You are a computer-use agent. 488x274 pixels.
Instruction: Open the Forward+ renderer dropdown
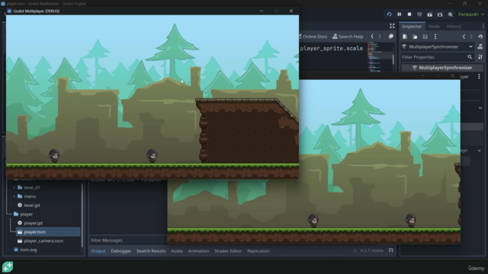click(x=471, y=14)
